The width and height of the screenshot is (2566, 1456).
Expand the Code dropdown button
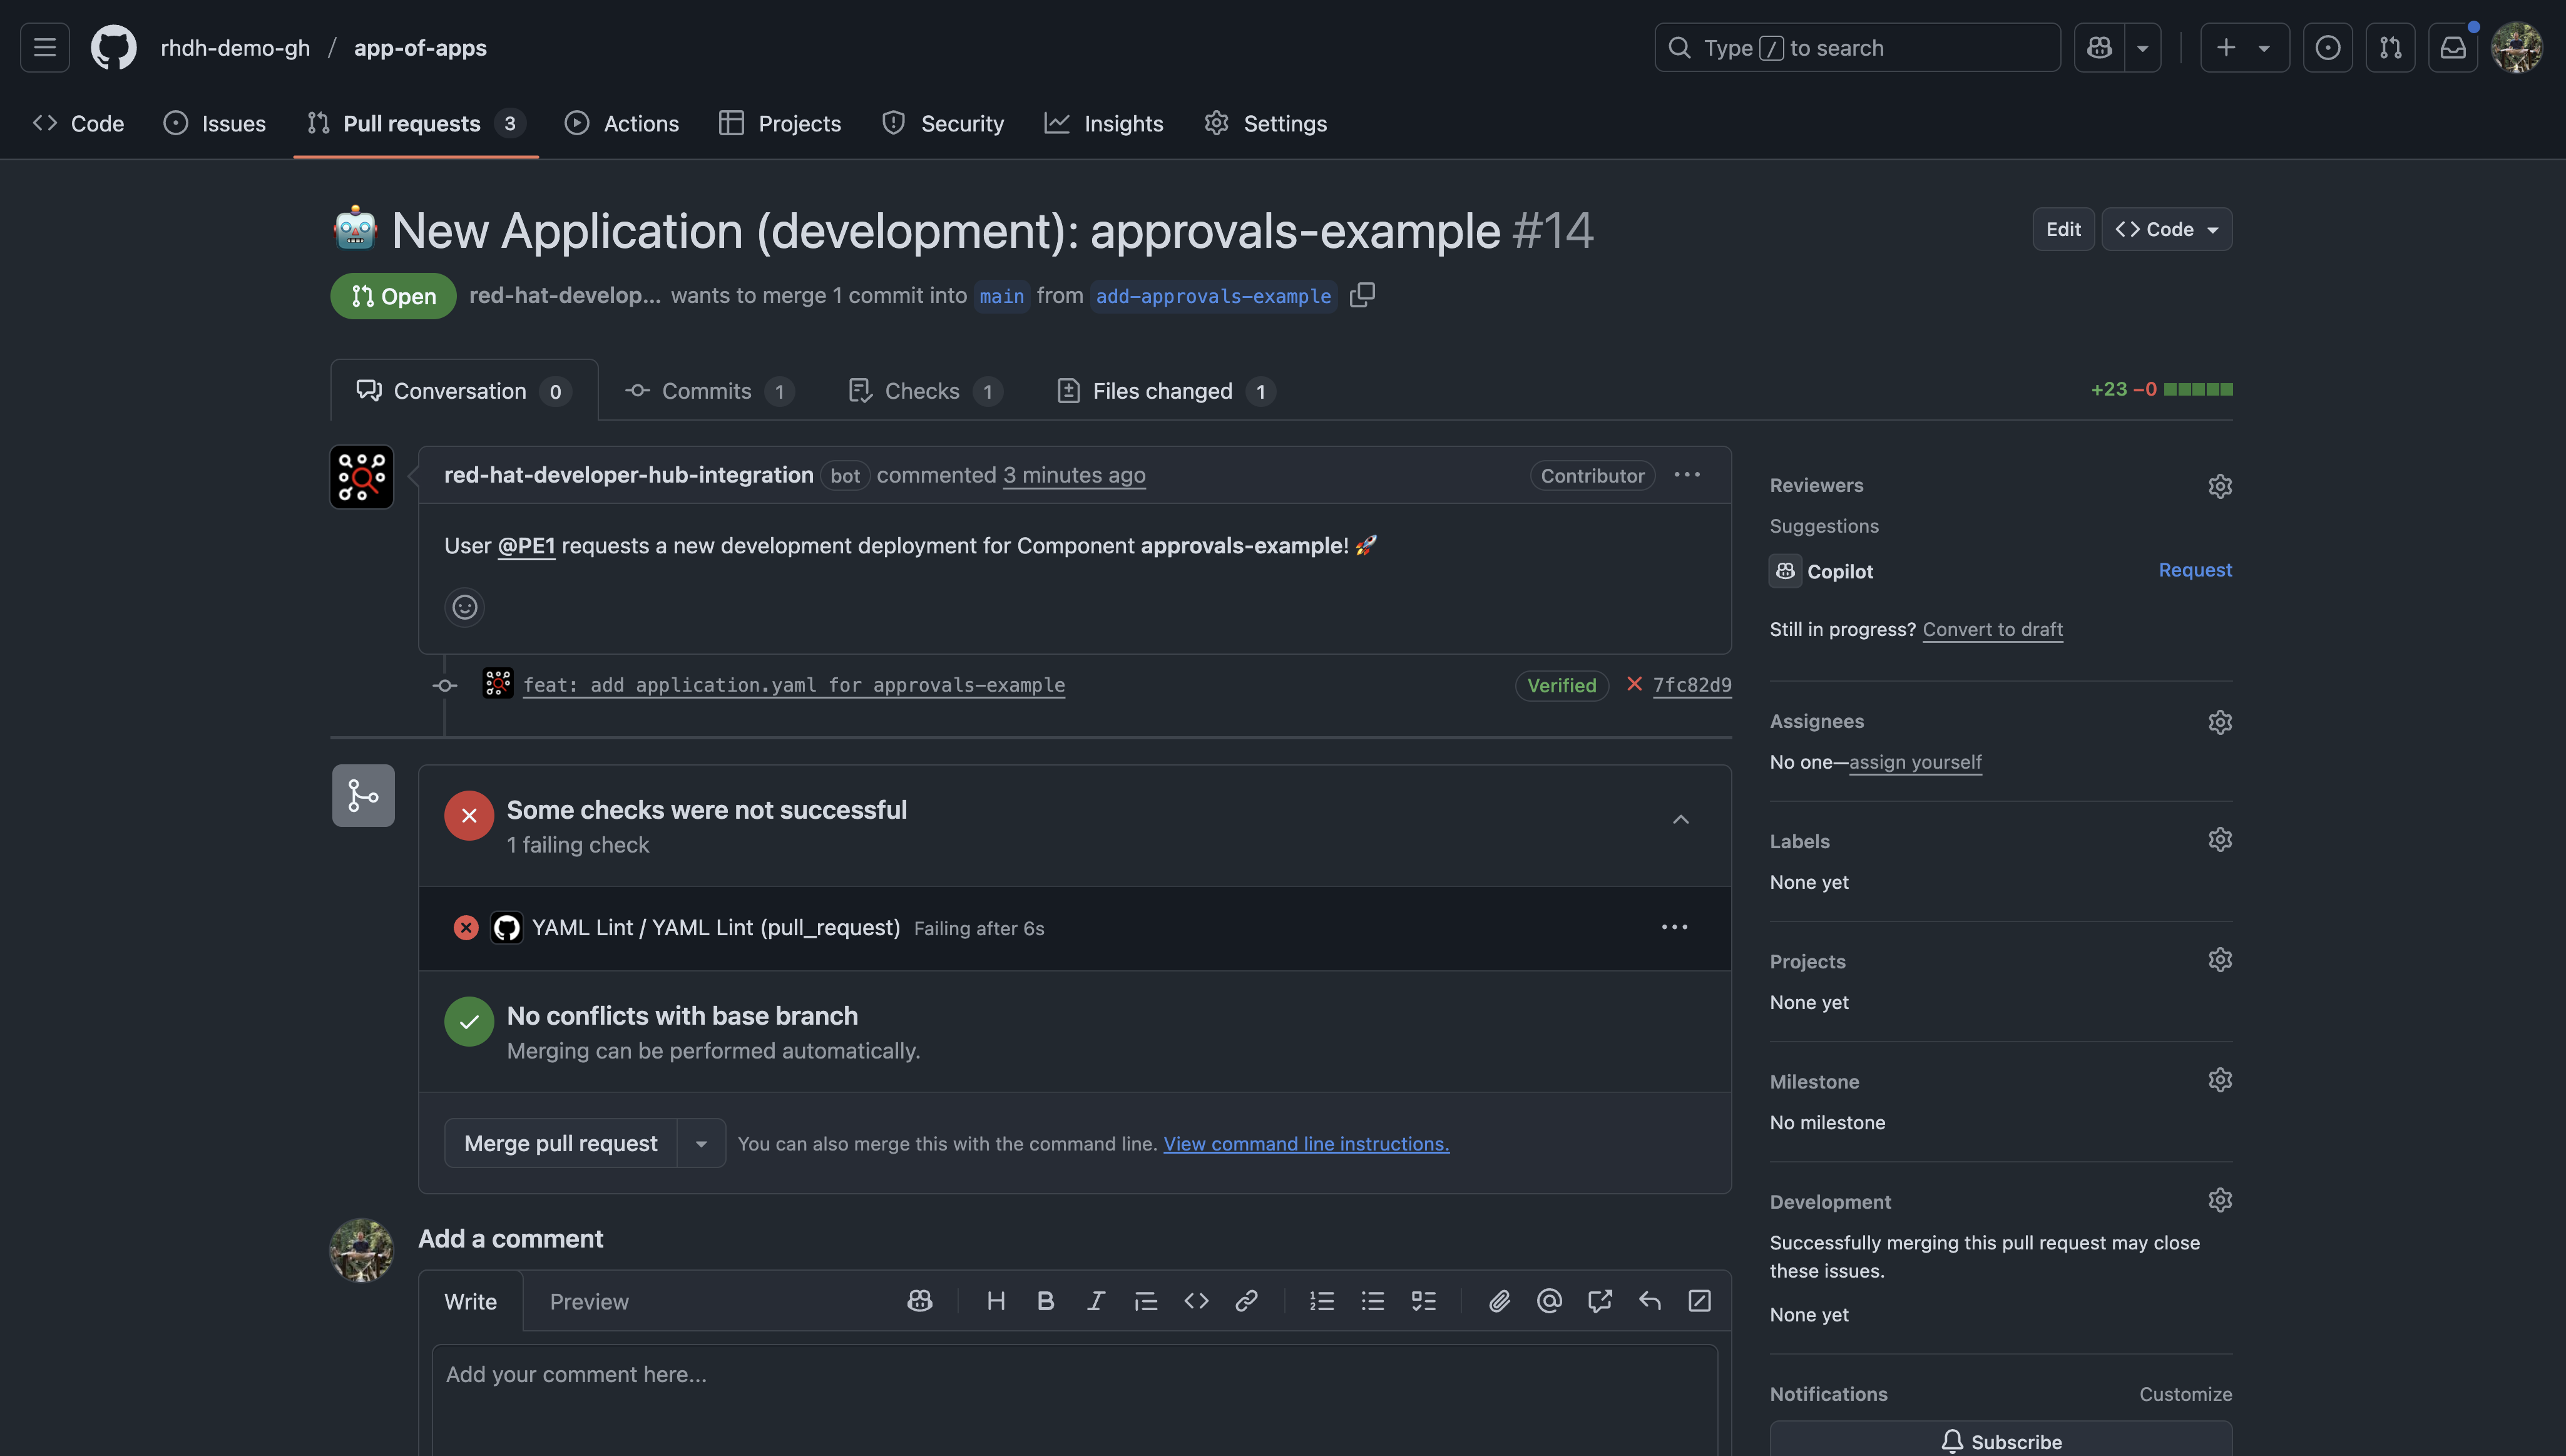coord(2166,229)
